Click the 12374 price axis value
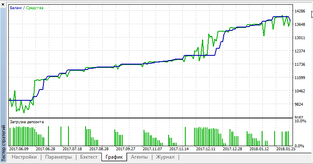 [300, 51]
